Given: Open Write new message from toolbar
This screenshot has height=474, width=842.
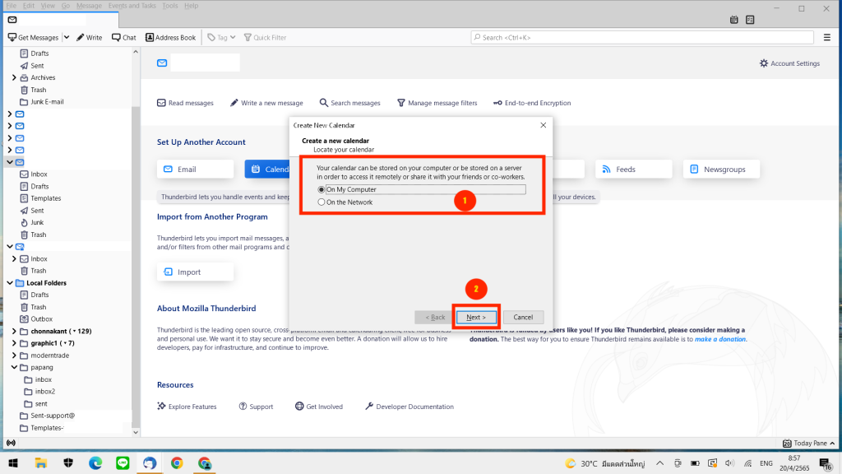Looking at the screenshot, I should tap(81, 37).
